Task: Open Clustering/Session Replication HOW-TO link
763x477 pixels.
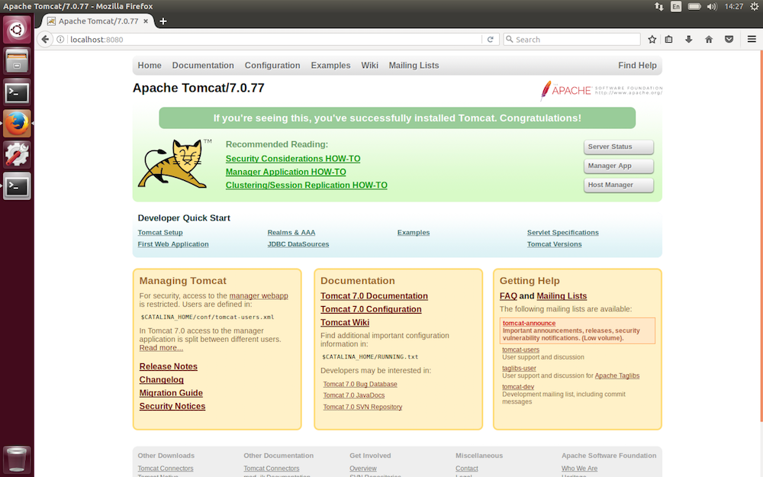Action: tap(307, 185)
